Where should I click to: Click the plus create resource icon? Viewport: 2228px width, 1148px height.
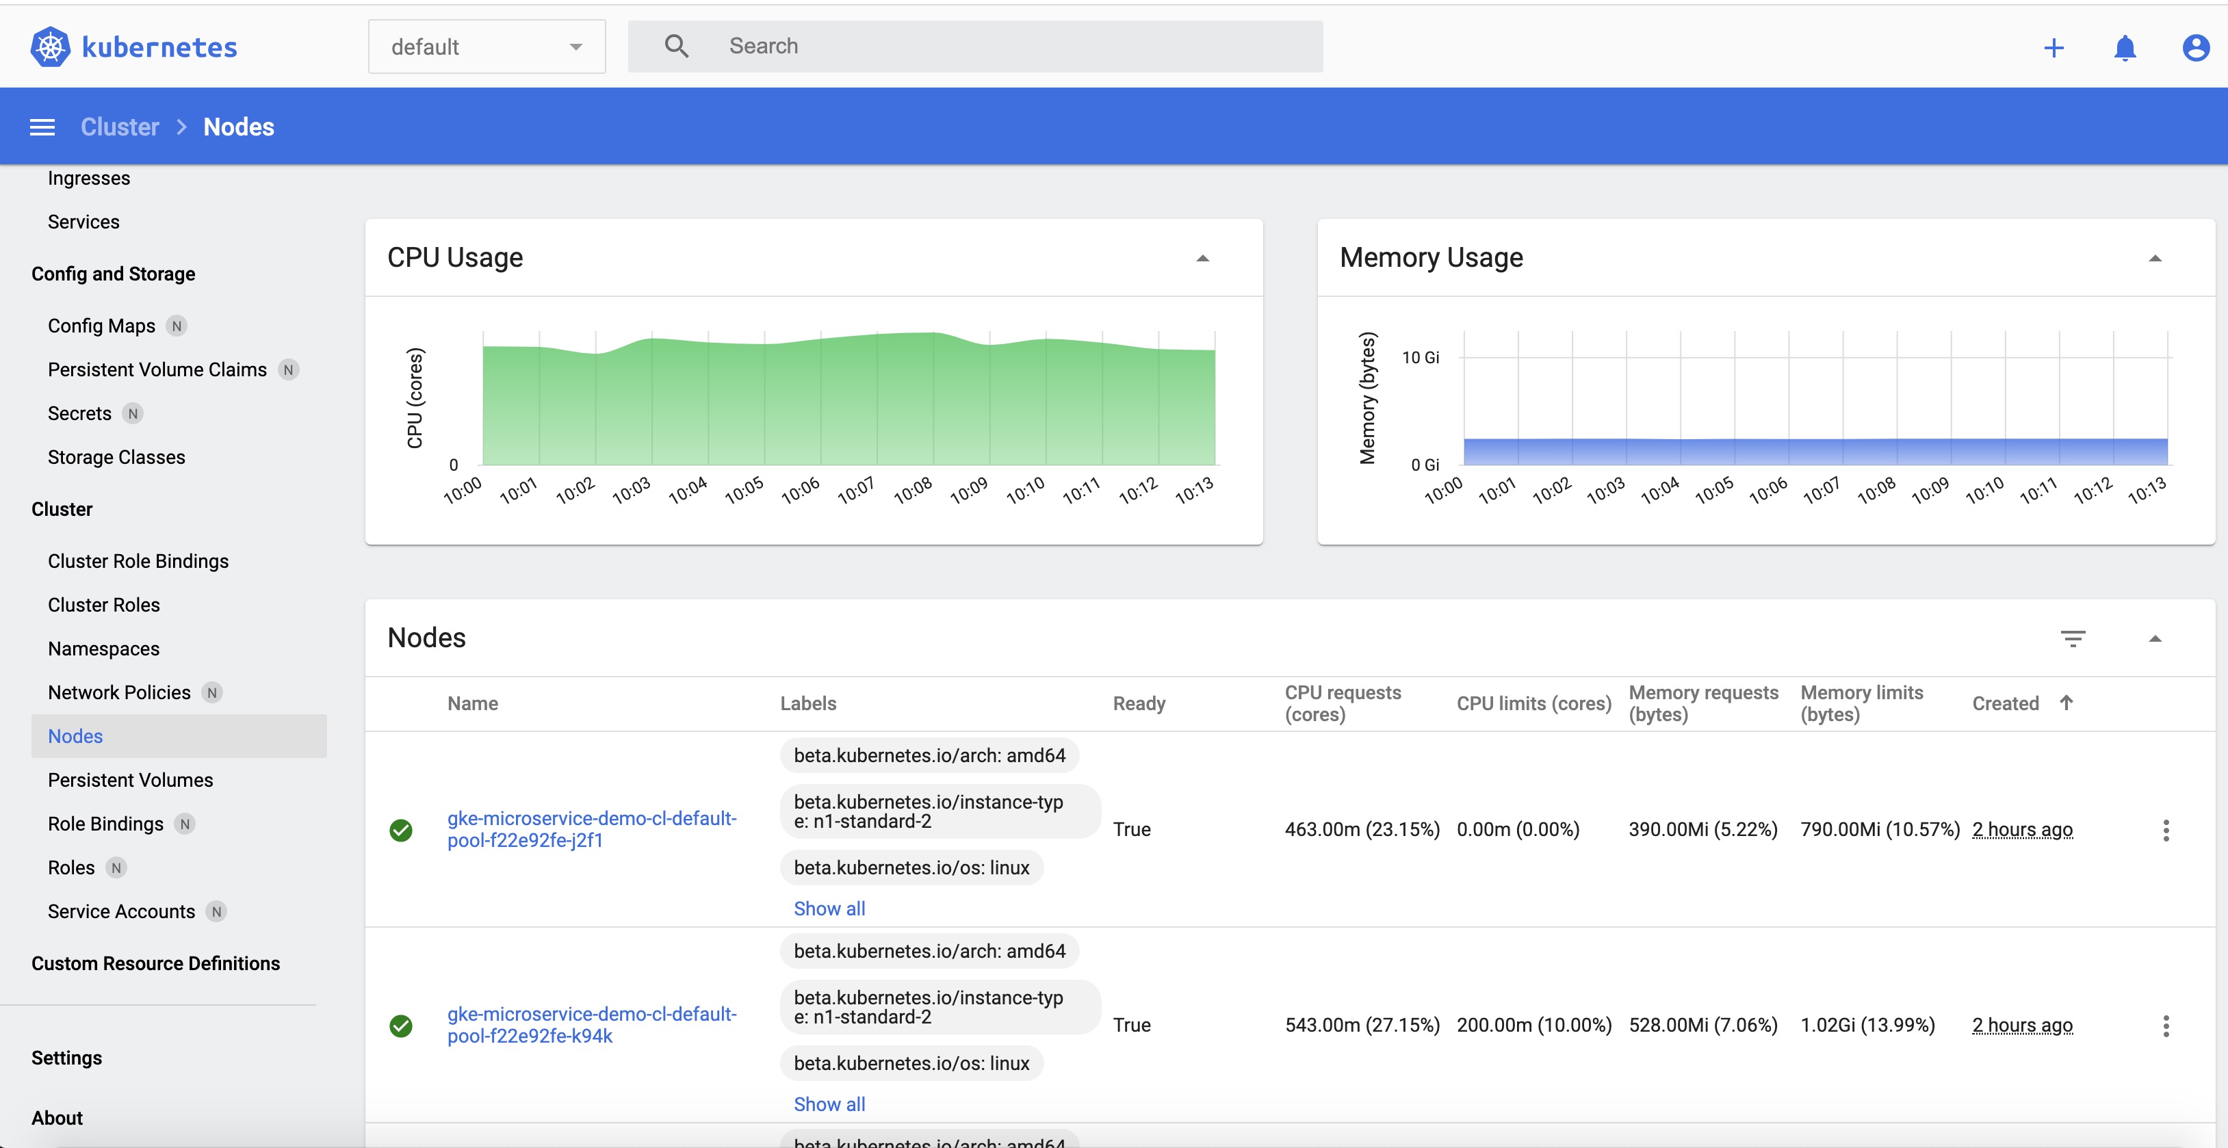point(2054,47)
